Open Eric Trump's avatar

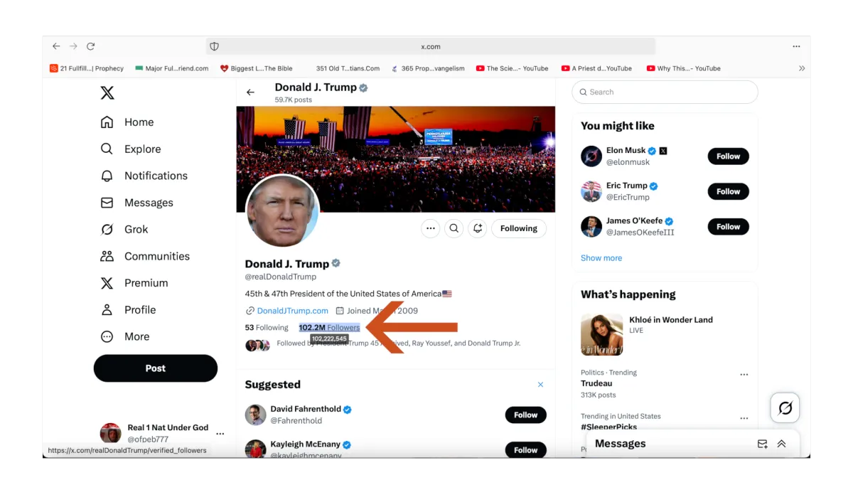coord(591,191)
